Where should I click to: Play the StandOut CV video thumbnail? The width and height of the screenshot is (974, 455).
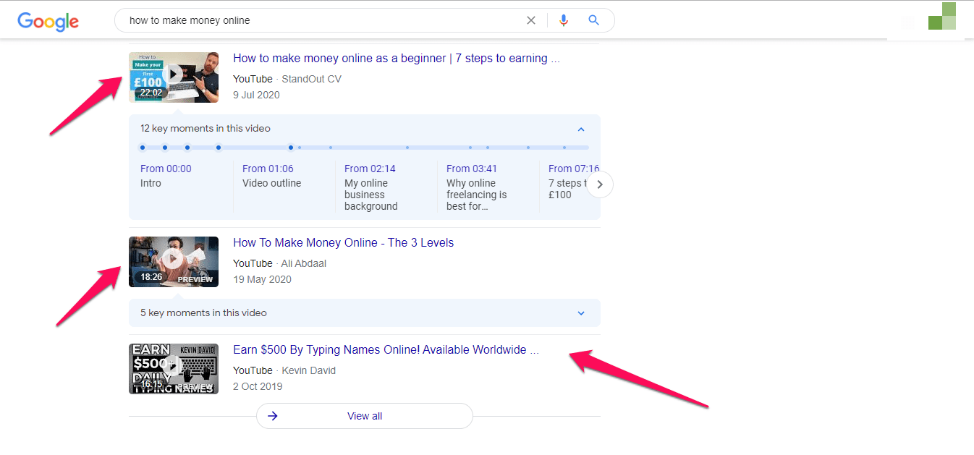[x=174, y=77]
